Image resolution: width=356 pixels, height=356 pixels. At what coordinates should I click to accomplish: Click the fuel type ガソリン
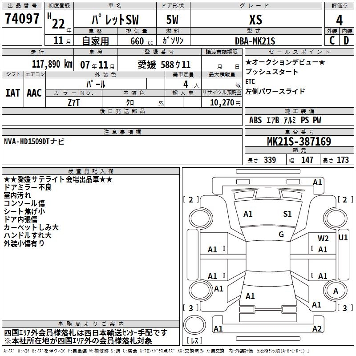pyautogui.click(x=173, y=40)
